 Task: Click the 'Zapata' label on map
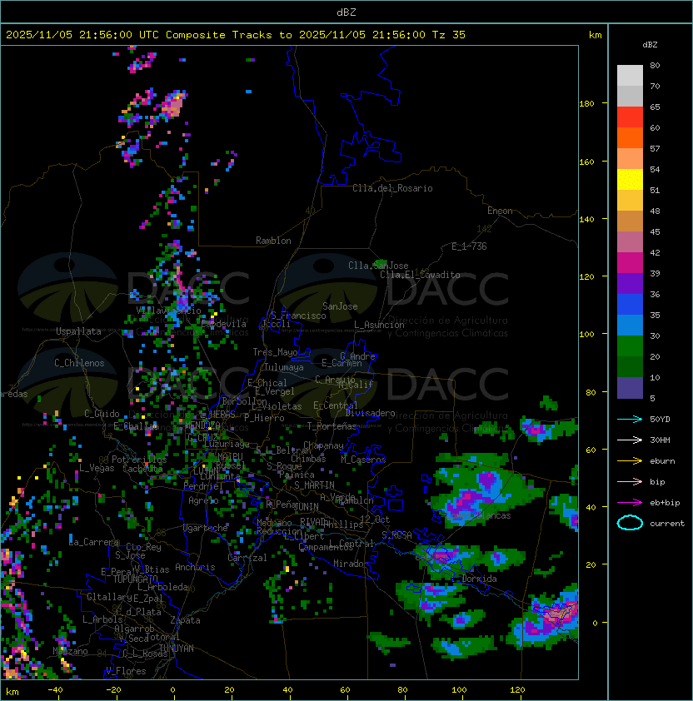coord(185,620)
